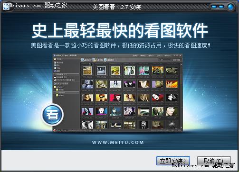Click the 立即安装 install now button
The width and height of the screenshot is (239, 172).
click(173, 161)
